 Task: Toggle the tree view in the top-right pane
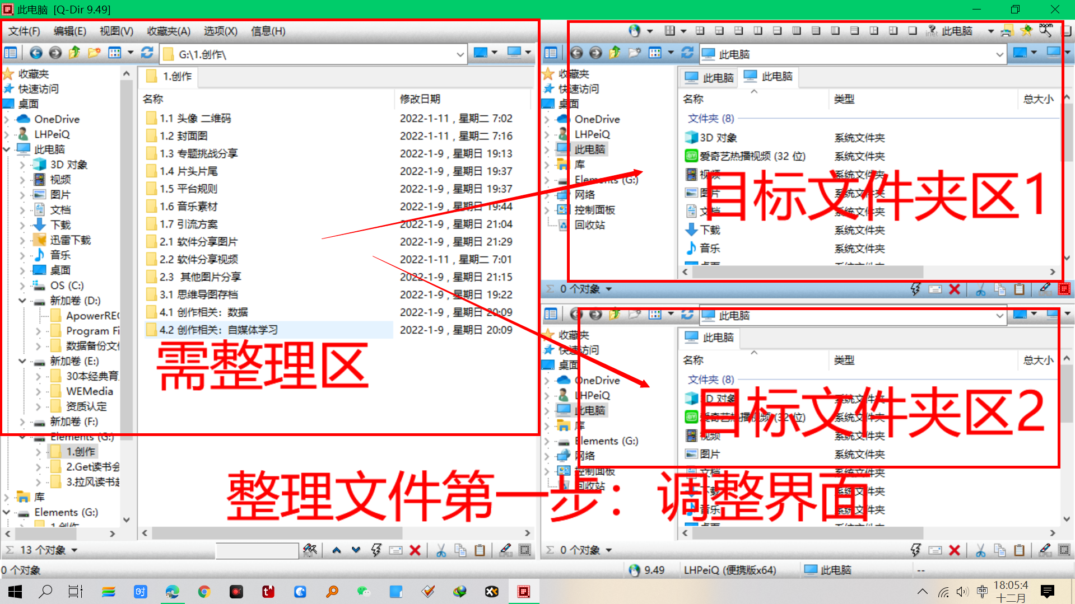tap(551, 53)
